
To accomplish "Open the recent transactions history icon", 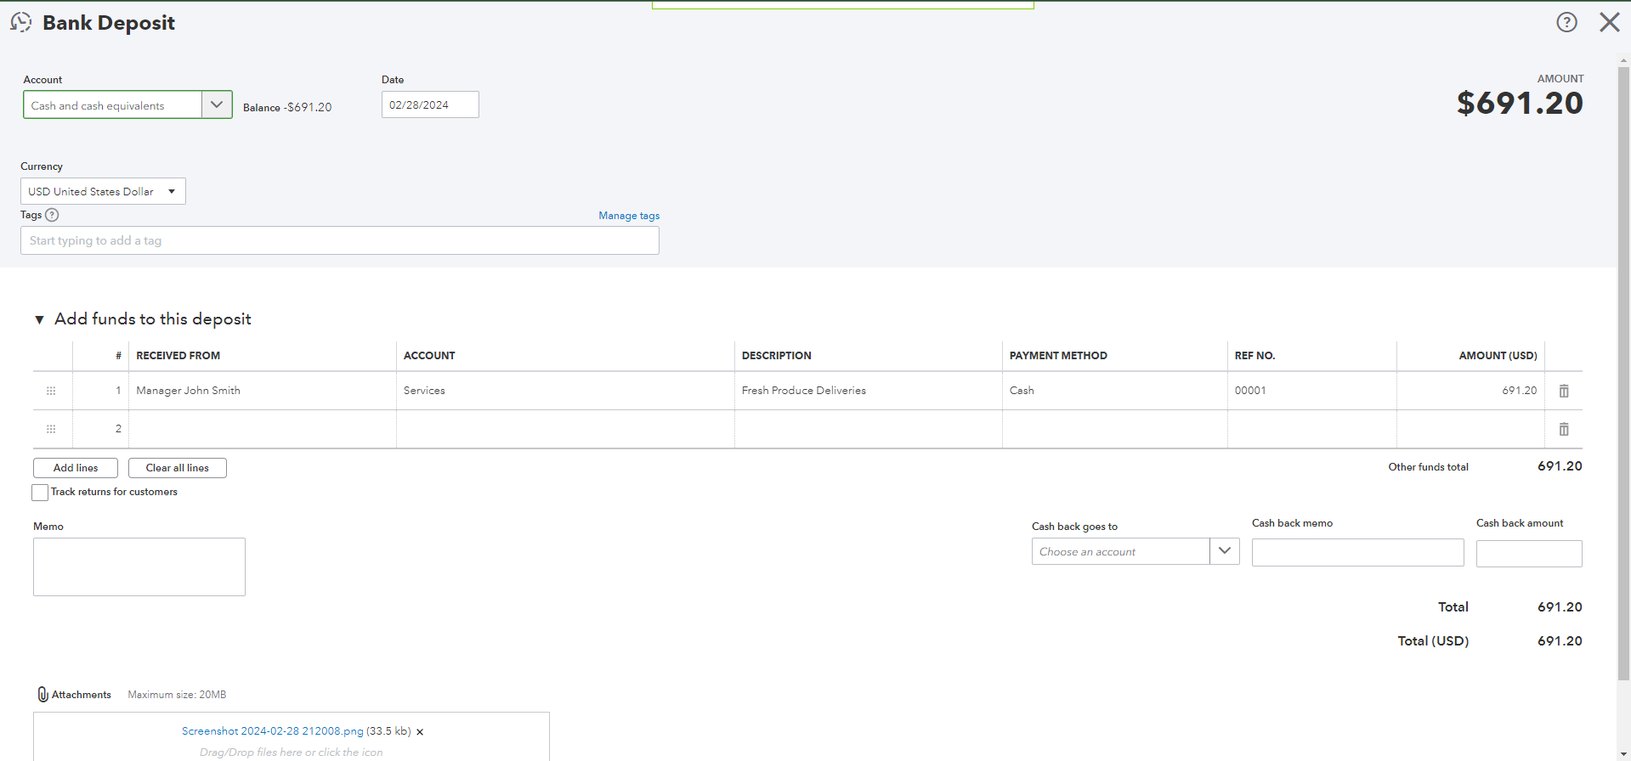I will coord(20,22).
